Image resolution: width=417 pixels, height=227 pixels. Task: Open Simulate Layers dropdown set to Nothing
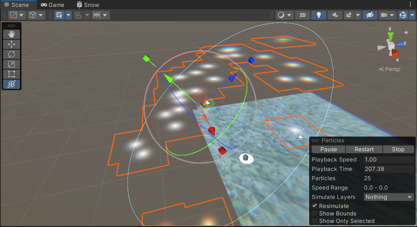[x=389, y=197]
